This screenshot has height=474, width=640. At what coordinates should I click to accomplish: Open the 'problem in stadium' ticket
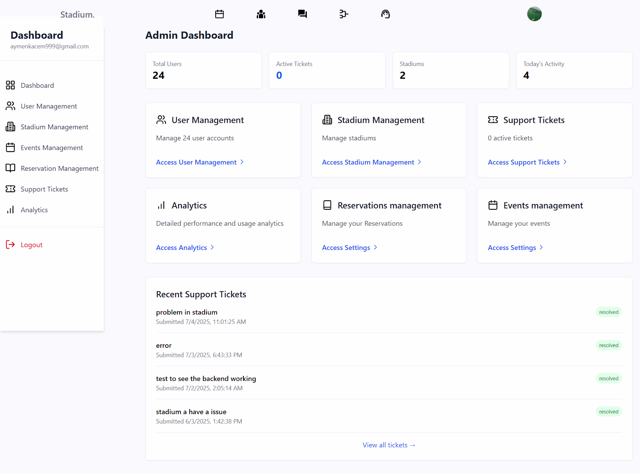pyautogui.click(x=187, y=312)
